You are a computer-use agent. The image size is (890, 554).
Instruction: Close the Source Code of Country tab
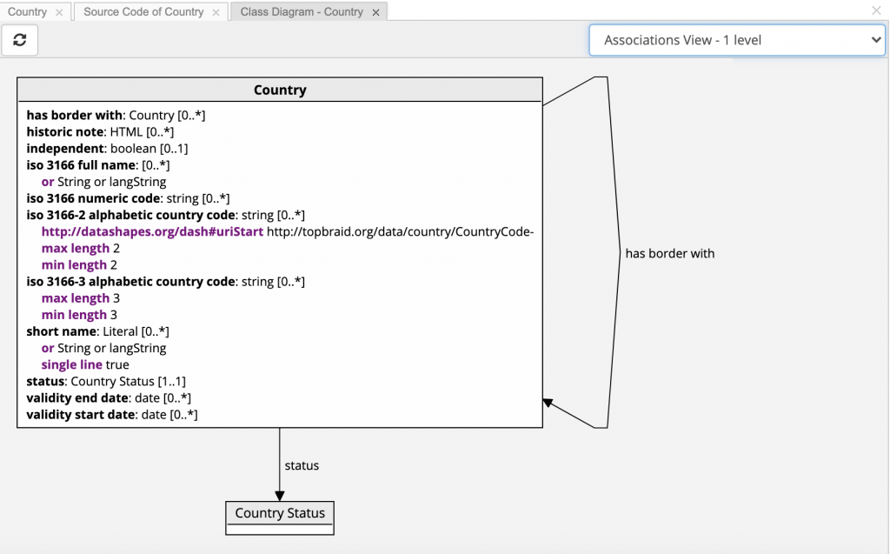[216, 12]
